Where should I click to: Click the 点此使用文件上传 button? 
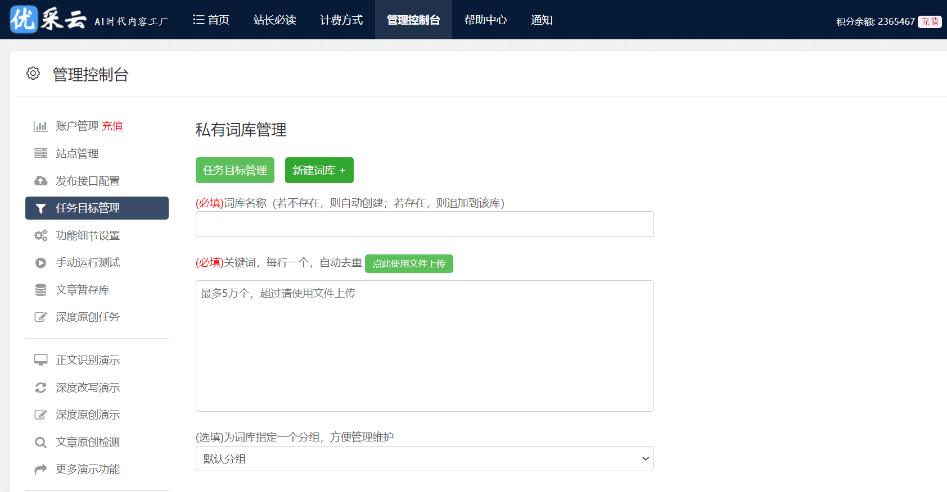click(409, 263)
